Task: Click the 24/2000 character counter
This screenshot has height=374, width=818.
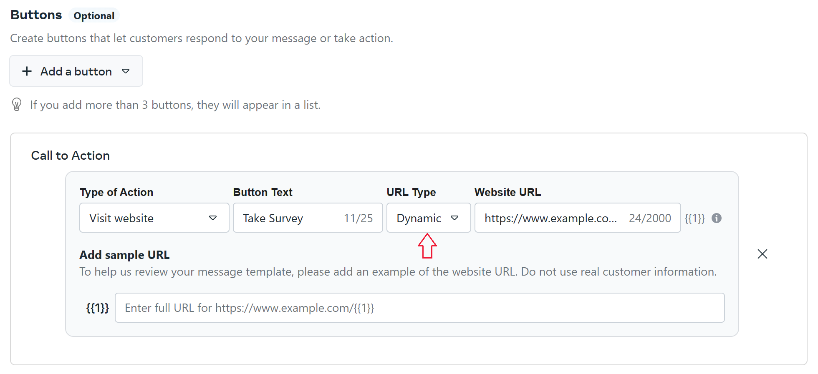Action: click(x=650, y=218)
